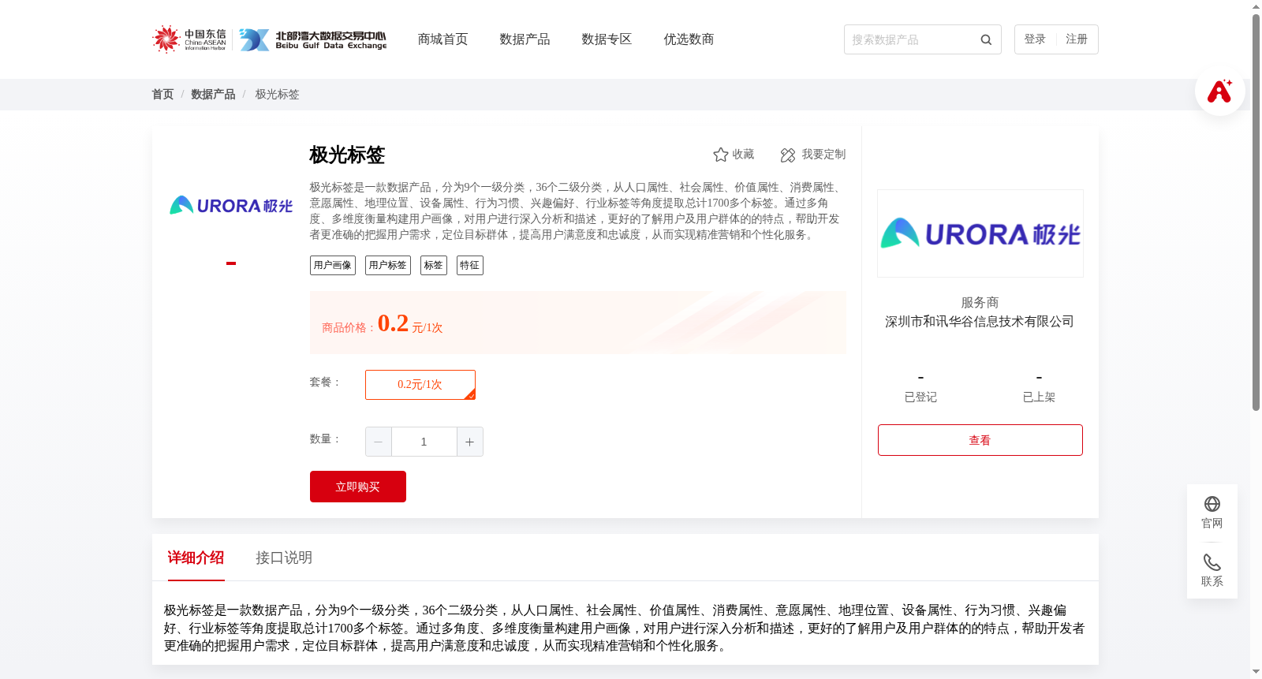1262x679 pixels.
Task: Click the 用户画像 tag
Action: point(333,266)
